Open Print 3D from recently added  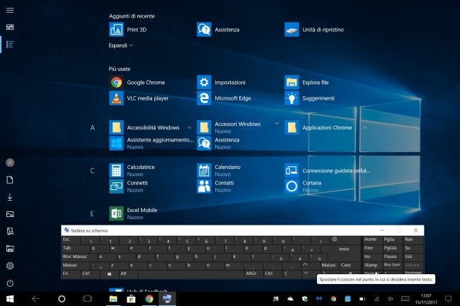128,30
